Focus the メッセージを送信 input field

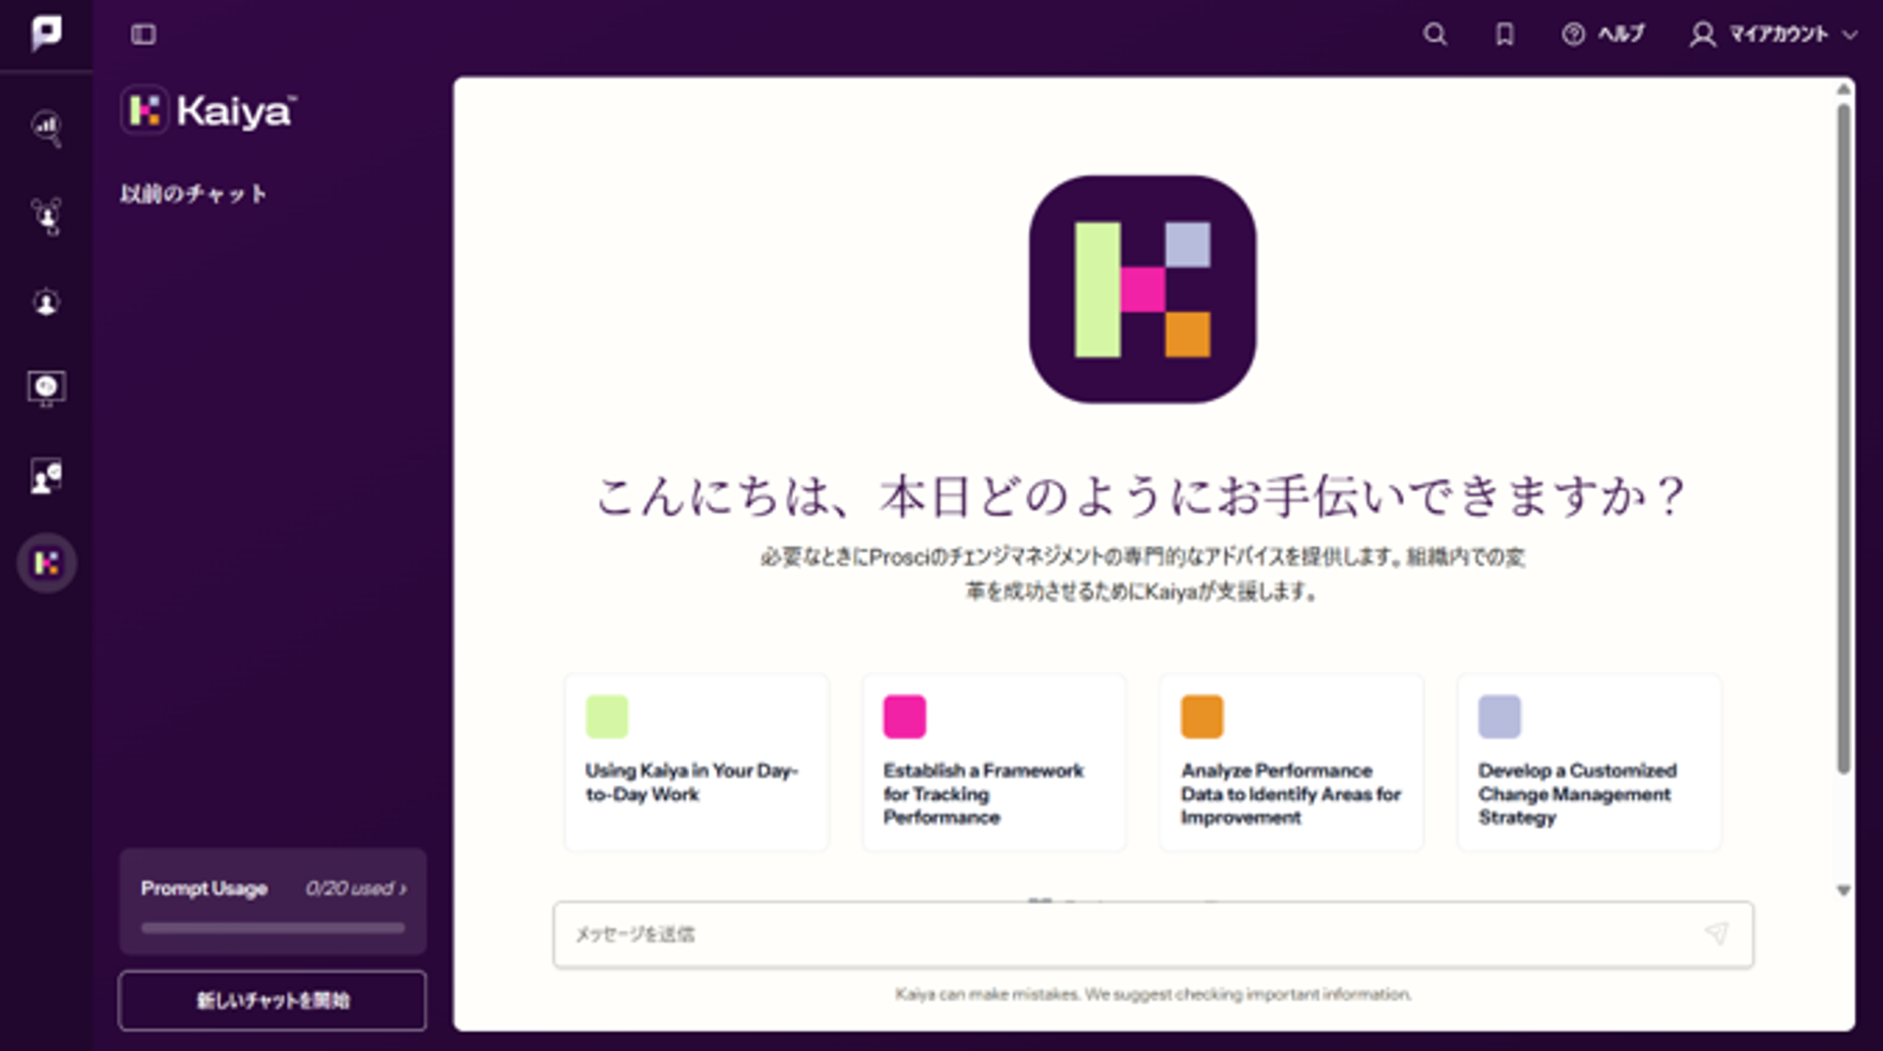[1153, 934]
